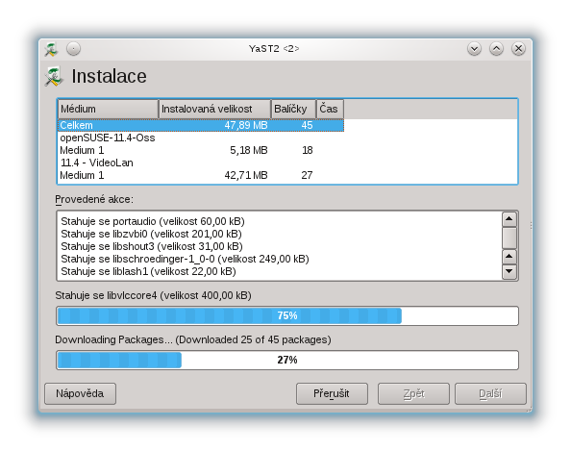This screenshot has width=571, height=451.
Task: Click the YaST icon next to Instalace heading
Action: pos(54,76)
